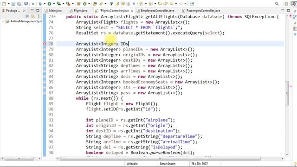Screen dimensions: 297x167
Task: Click the Save All icon
Action: (19, 4)
